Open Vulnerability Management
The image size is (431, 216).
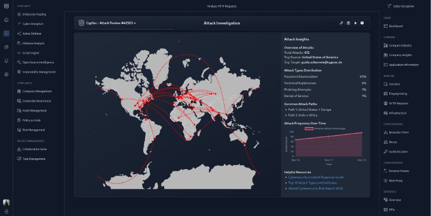click(36, 72)
